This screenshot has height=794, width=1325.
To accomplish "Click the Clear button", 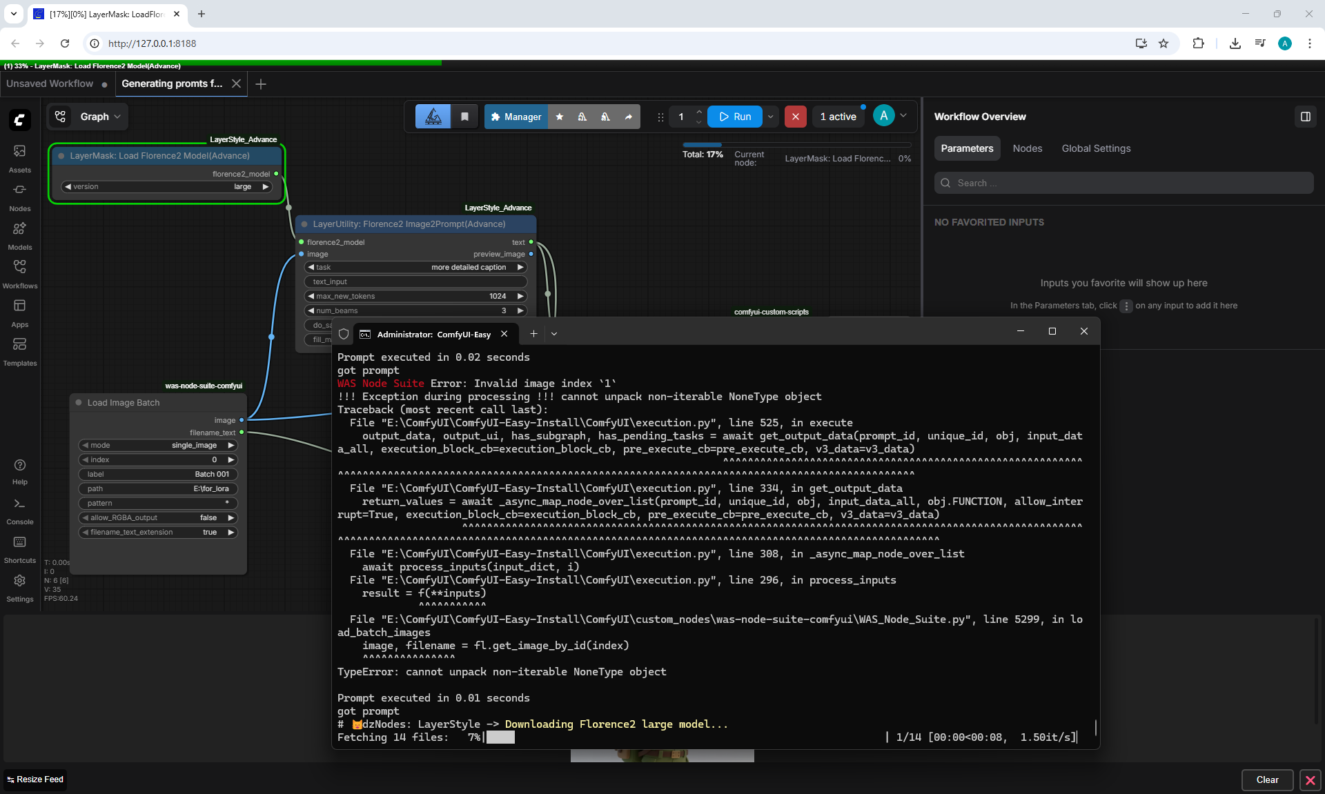I will point(1267,780).
